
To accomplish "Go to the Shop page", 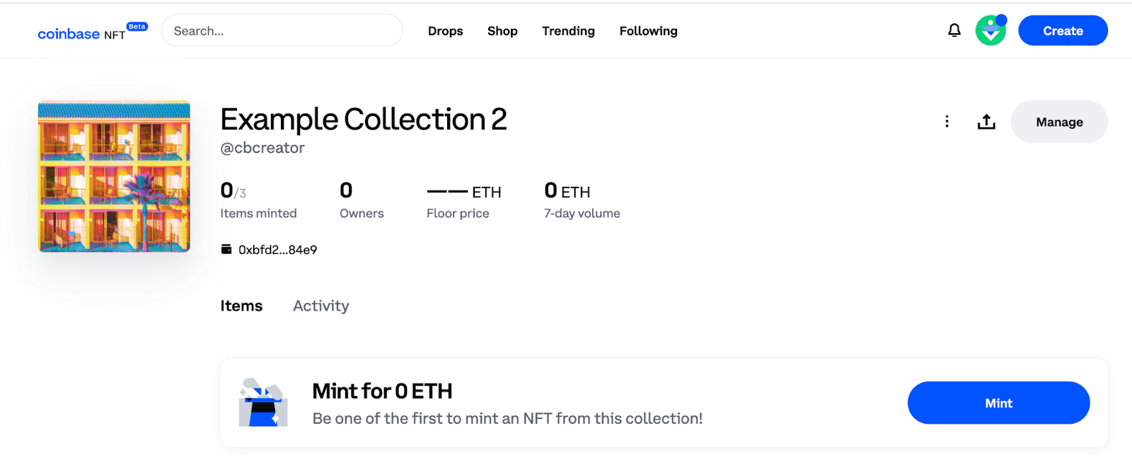I will point(502,31).
